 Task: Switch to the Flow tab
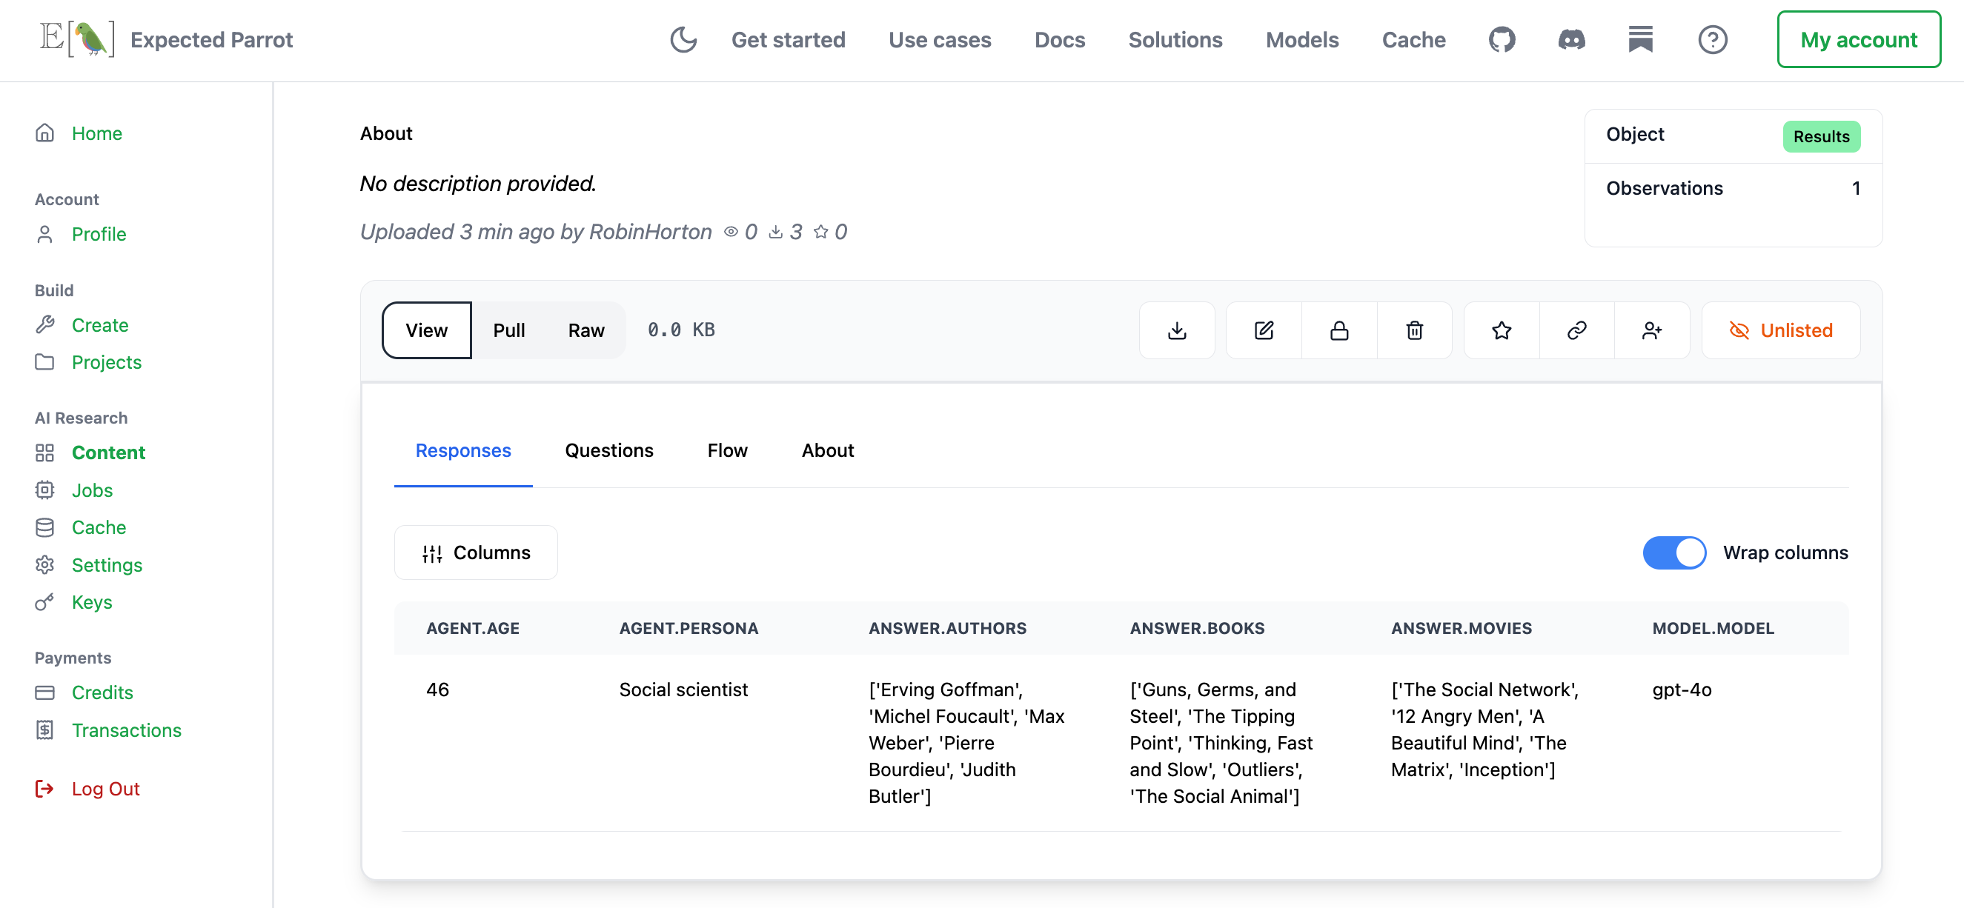coord(726,450)
